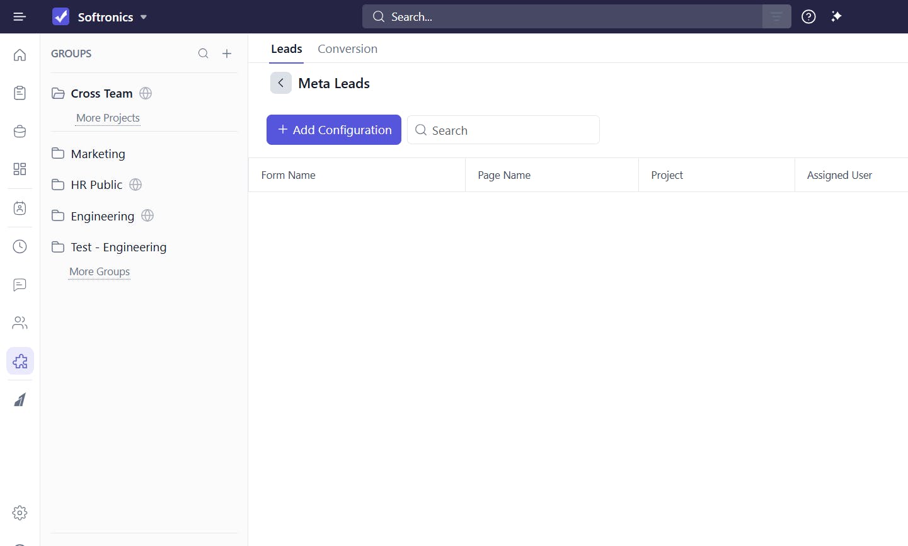Screen dimensions: 908x546
Task: Click the Meta Leads search field
Action: (503, 130)
